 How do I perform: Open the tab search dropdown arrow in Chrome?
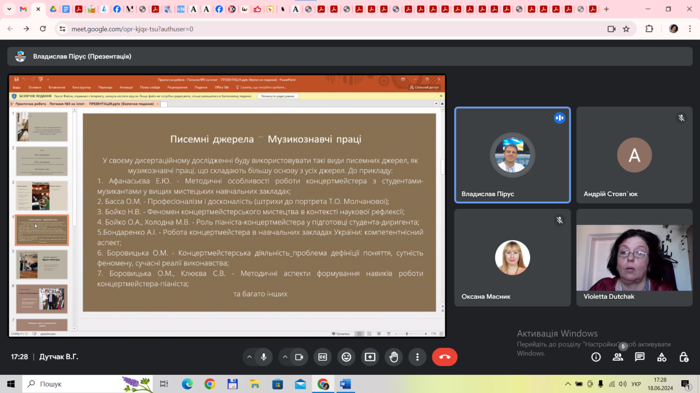point(9,9)
